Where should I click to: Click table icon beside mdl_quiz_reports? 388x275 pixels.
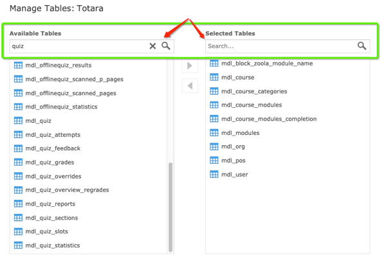click(x=18, y=204)
